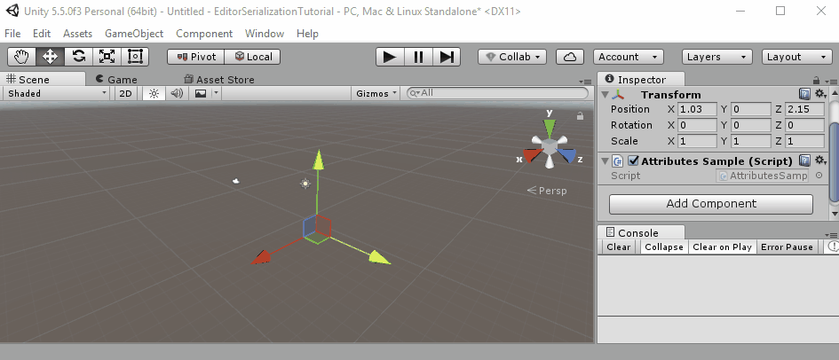The height and width of the screenshot is (360, 839).
Task: Click the Clear console button
Action: point(619,247)
